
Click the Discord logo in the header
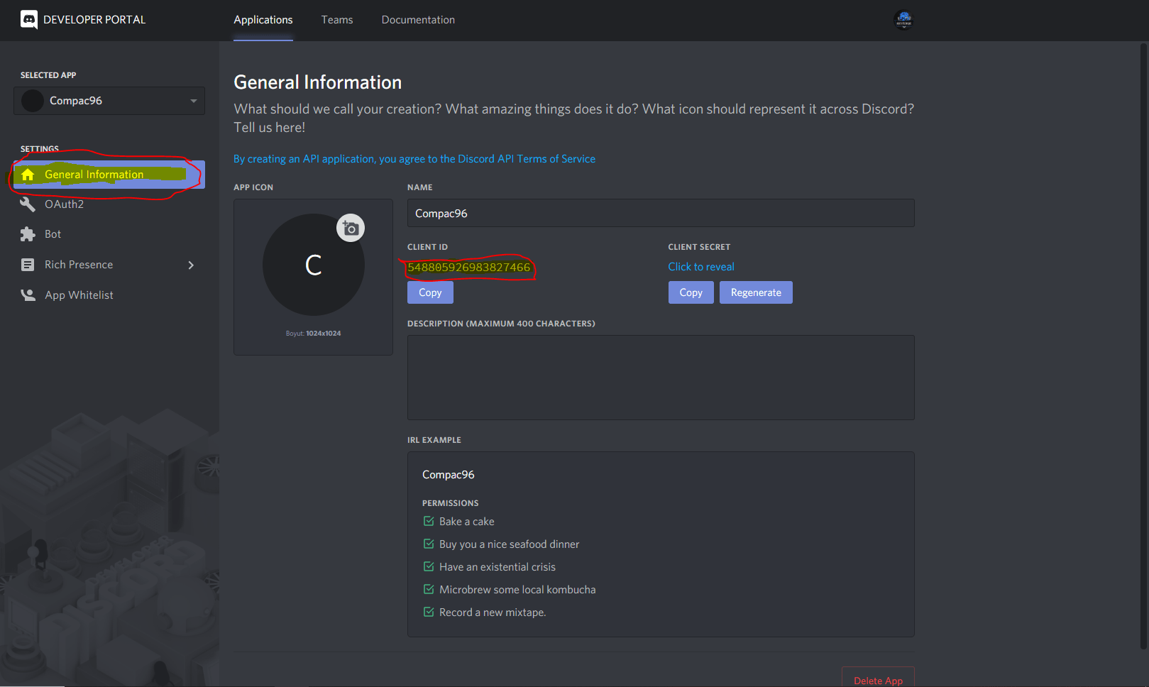coord(29,20)
